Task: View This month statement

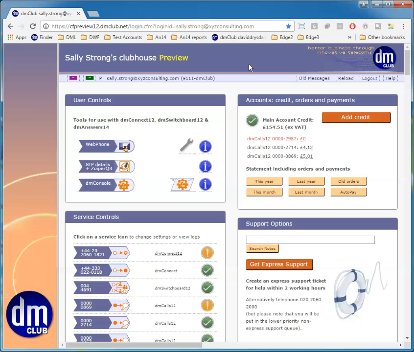Action: pyautogui.click(x=264, y=192)
